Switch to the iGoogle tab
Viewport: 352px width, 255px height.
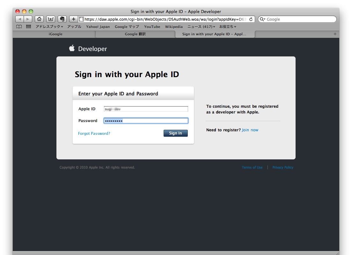point(55,34)
